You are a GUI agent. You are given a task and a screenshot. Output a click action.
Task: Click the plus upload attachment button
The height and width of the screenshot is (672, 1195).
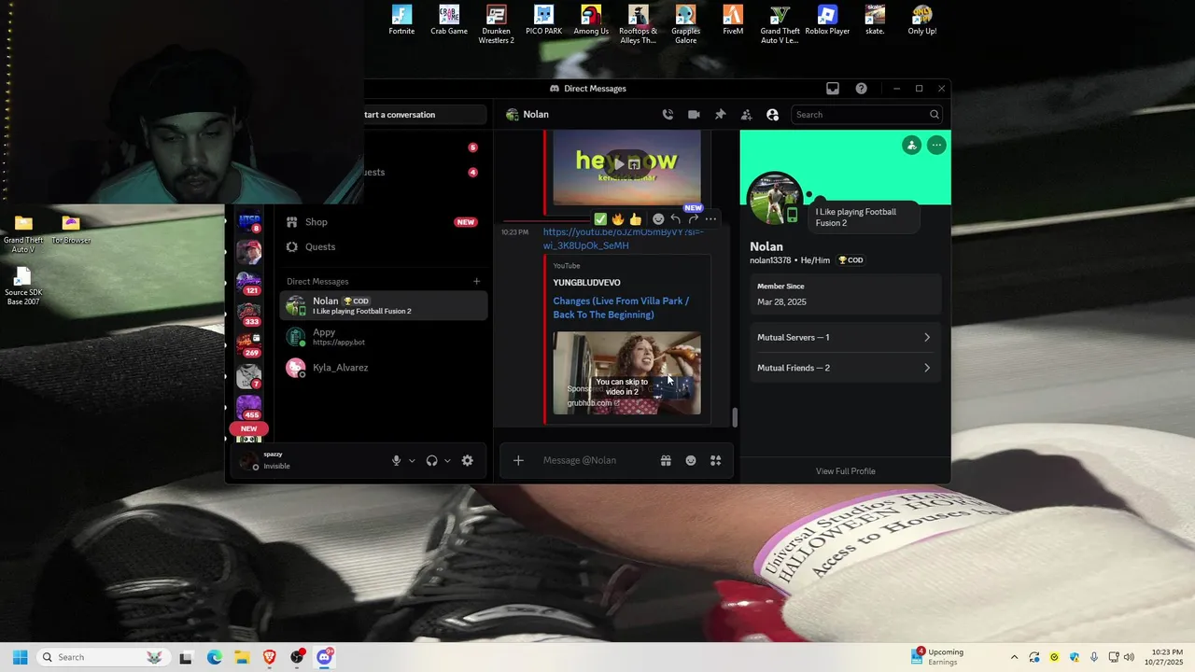coord(518,460)
